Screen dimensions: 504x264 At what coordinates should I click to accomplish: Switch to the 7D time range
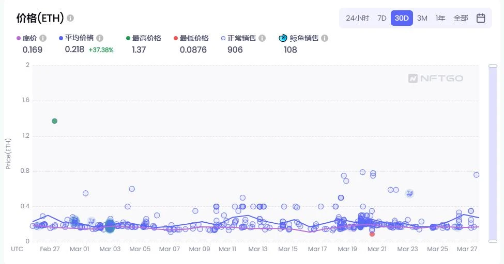382,18
